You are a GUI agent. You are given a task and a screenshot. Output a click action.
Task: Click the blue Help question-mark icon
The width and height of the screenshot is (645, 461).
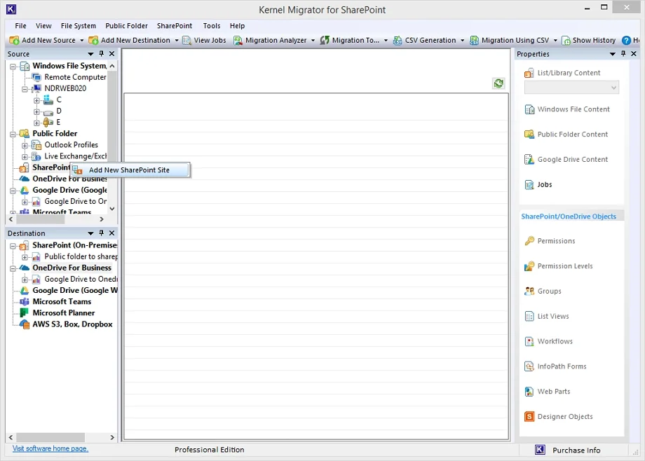click(x=626, y=41)
